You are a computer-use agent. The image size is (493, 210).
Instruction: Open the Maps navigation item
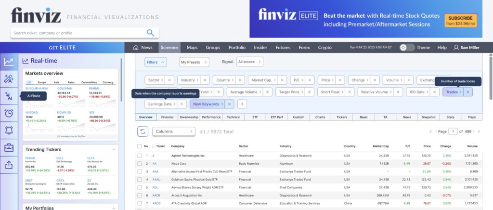[192, 48]
